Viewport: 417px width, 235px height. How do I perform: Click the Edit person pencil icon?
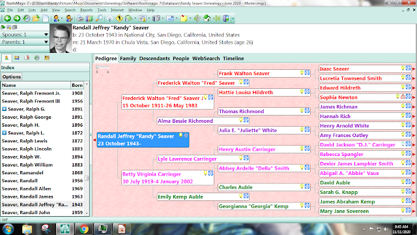(x=69, y=18)
